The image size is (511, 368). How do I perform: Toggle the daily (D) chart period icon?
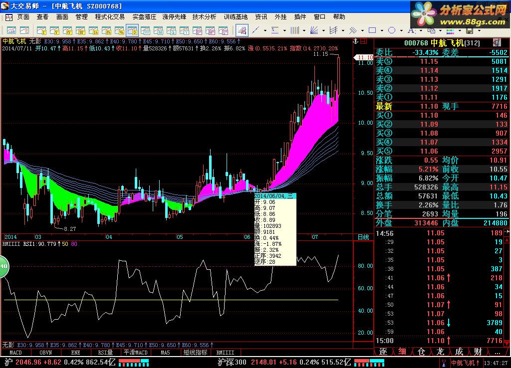pos(132,30)
